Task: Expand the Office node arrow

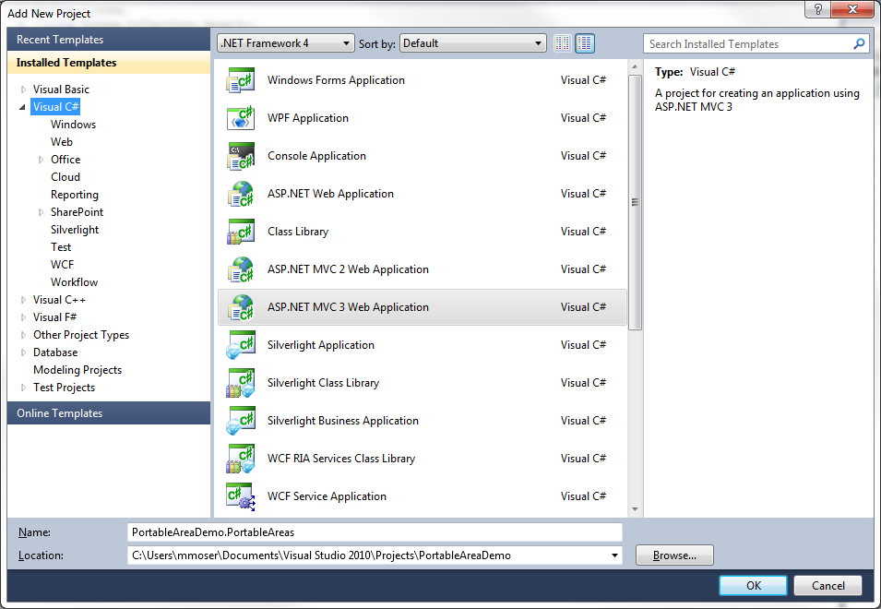Action: (41, 160)
